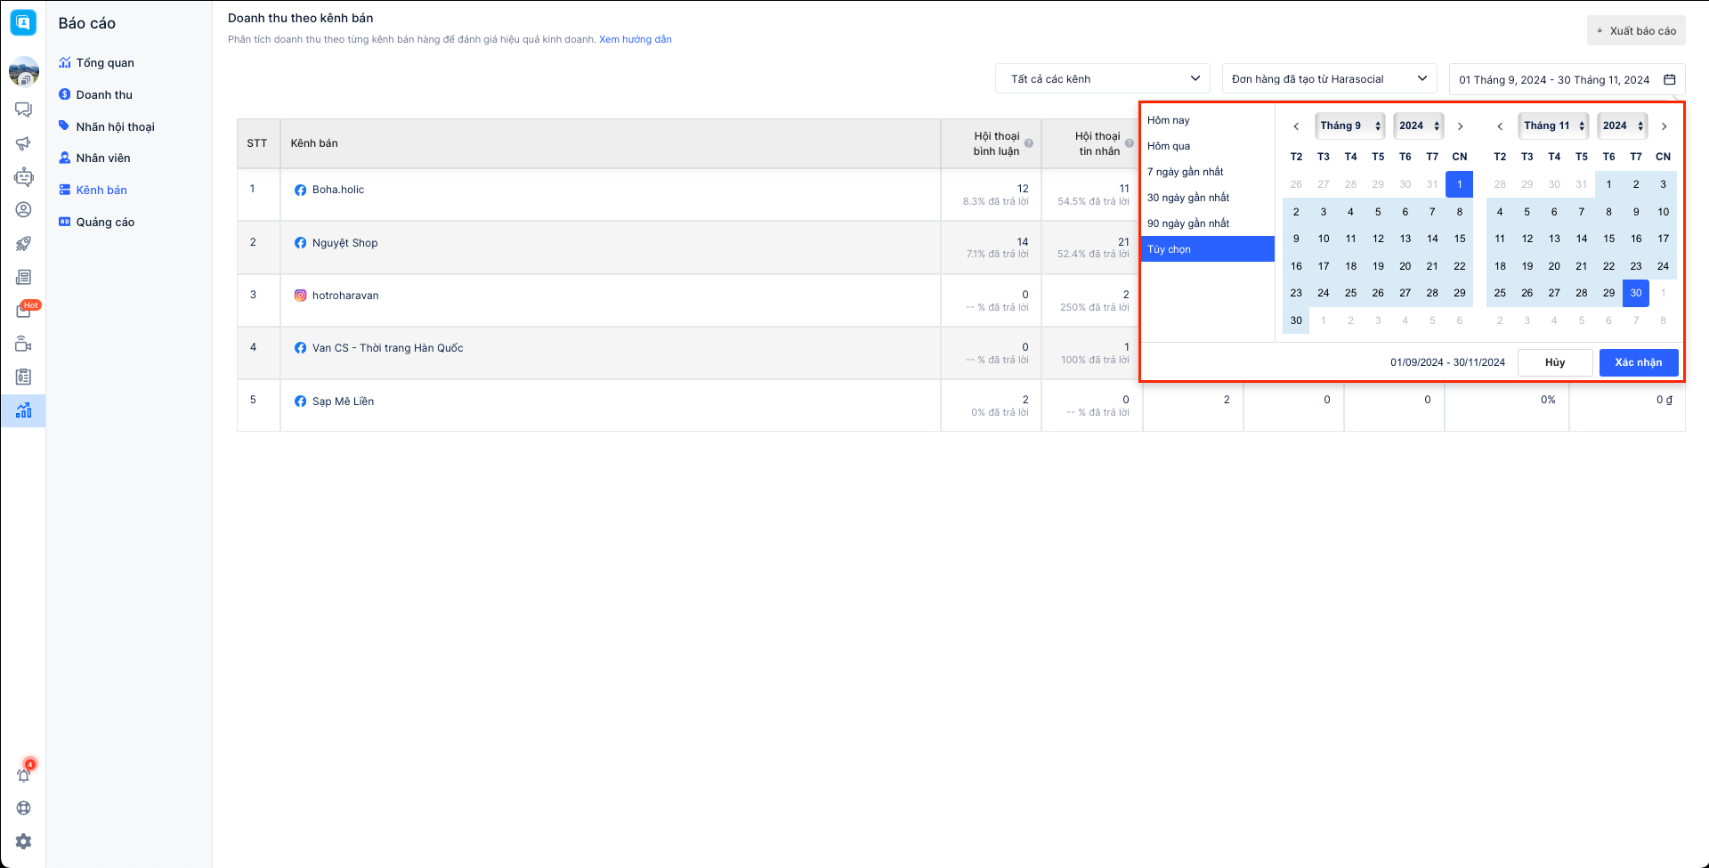
Task: Open the rocket icon in sidebar
Action: tap(24, 244)
